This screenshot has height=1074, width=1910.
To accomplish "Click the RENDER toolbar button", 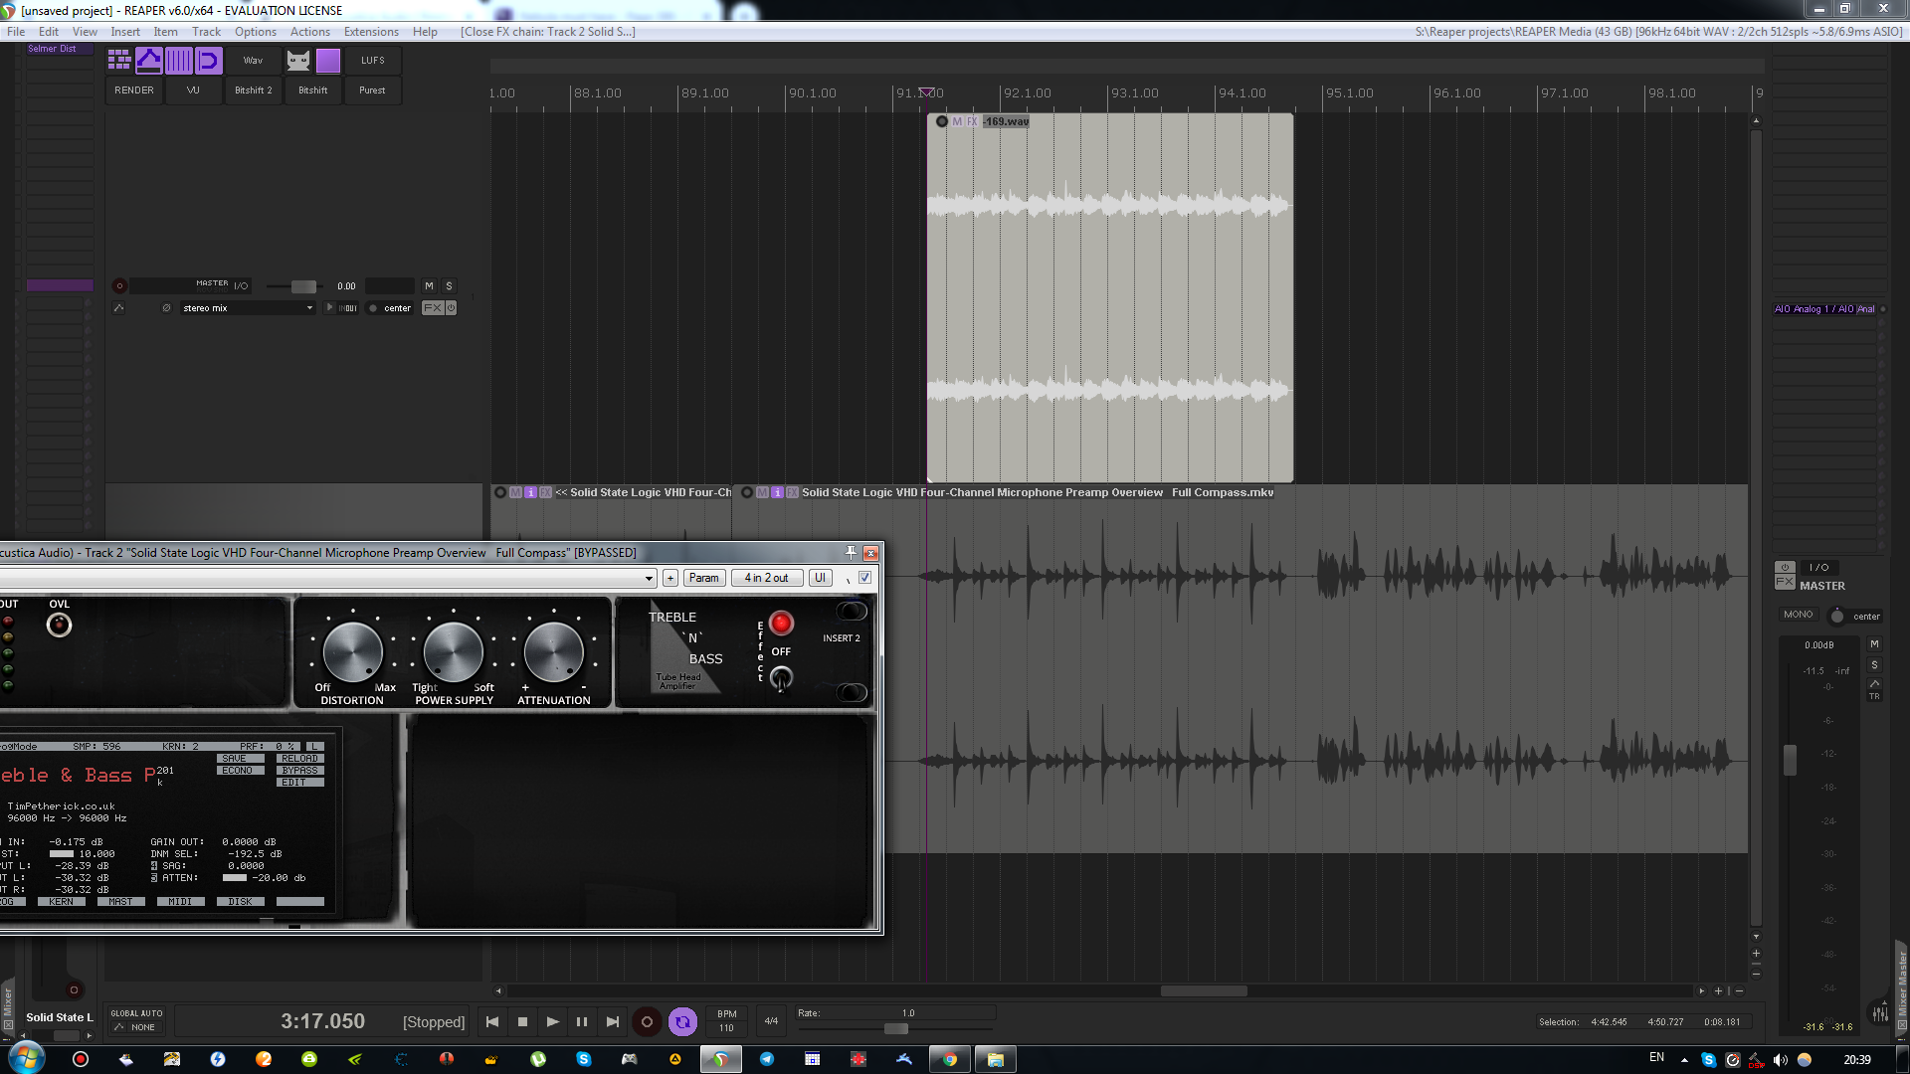I will (134, 90).
